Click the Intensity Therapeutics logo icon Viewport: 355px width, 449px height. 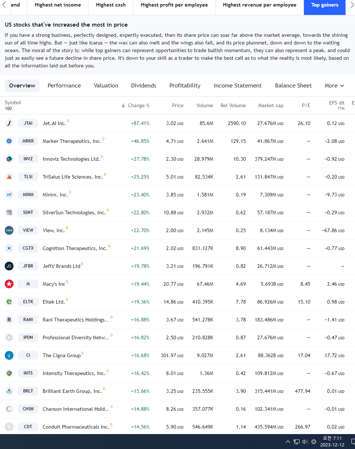click(x=9, y=373)
